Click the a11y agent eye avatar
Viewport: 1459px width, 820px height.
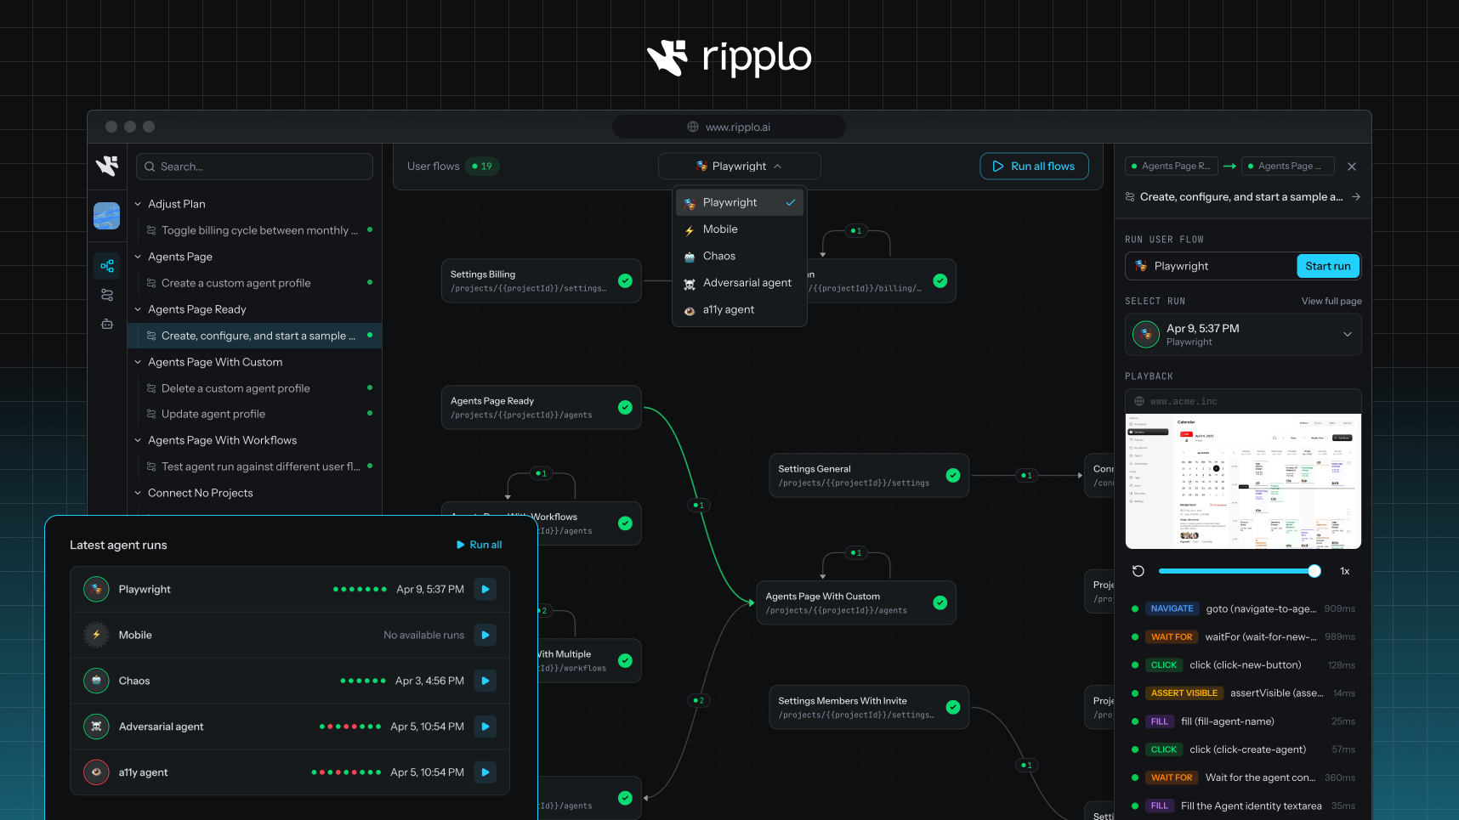point(96,772)
